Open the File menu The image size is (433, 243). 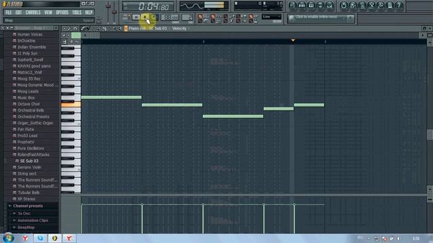[9, 12]
